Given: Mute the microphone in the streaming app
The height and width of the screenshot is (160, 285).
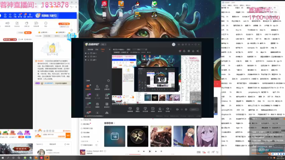Looking at the screenshot, I should 160,109.
